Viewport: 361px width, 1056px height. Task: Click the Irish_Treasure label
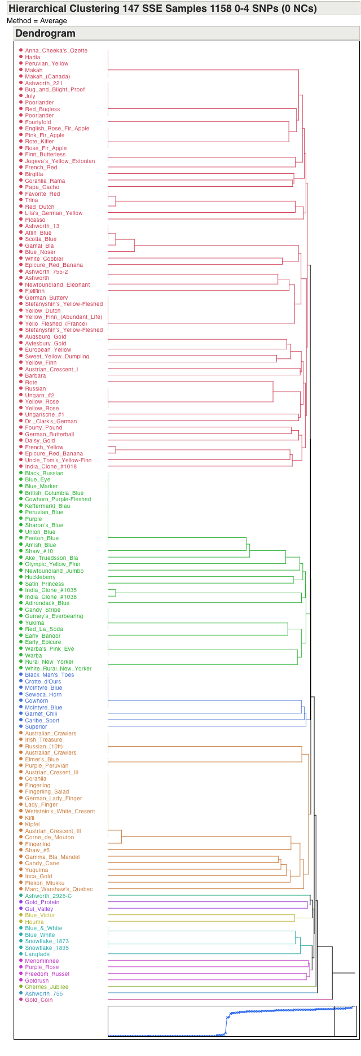(x=43, y=740)
